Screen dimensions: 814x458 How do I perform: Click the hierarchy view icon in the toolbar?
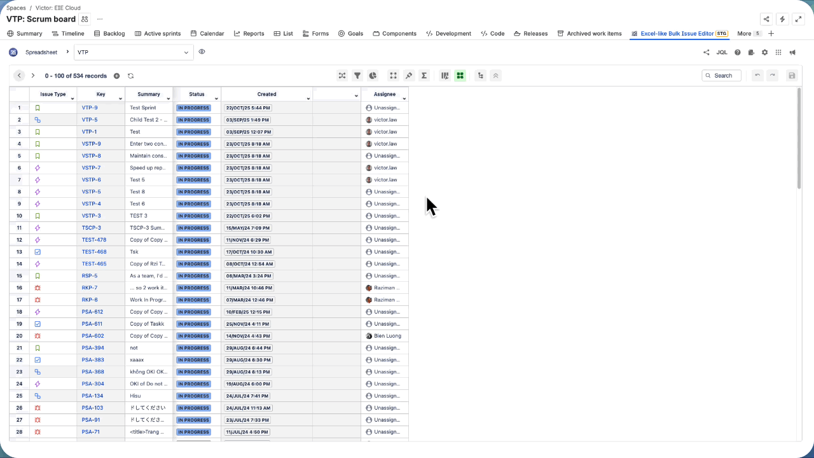[480, 75]
